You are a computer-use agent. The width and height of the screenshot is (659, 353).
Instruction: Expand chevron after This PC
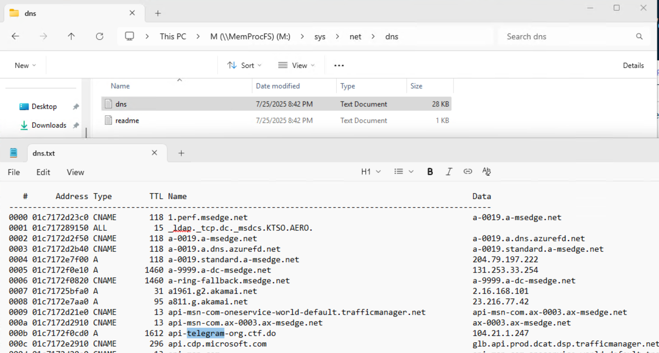198,37
